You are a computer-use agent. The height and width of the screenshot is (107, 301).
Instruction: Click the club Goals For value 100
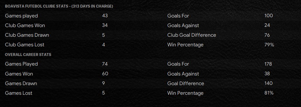click(x=269, y=16)
